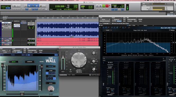This screenshot has height=97, width=176.
Task: Toggle the Step switch in Creative Filter
Action: pyautogui.click(x=70, y=70)
